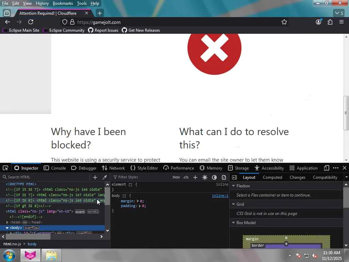Toggle the three-pane inspector layout

pos(234,177)
